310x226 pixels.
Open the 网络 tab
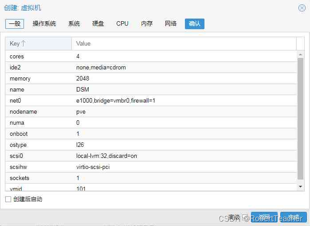171,24
